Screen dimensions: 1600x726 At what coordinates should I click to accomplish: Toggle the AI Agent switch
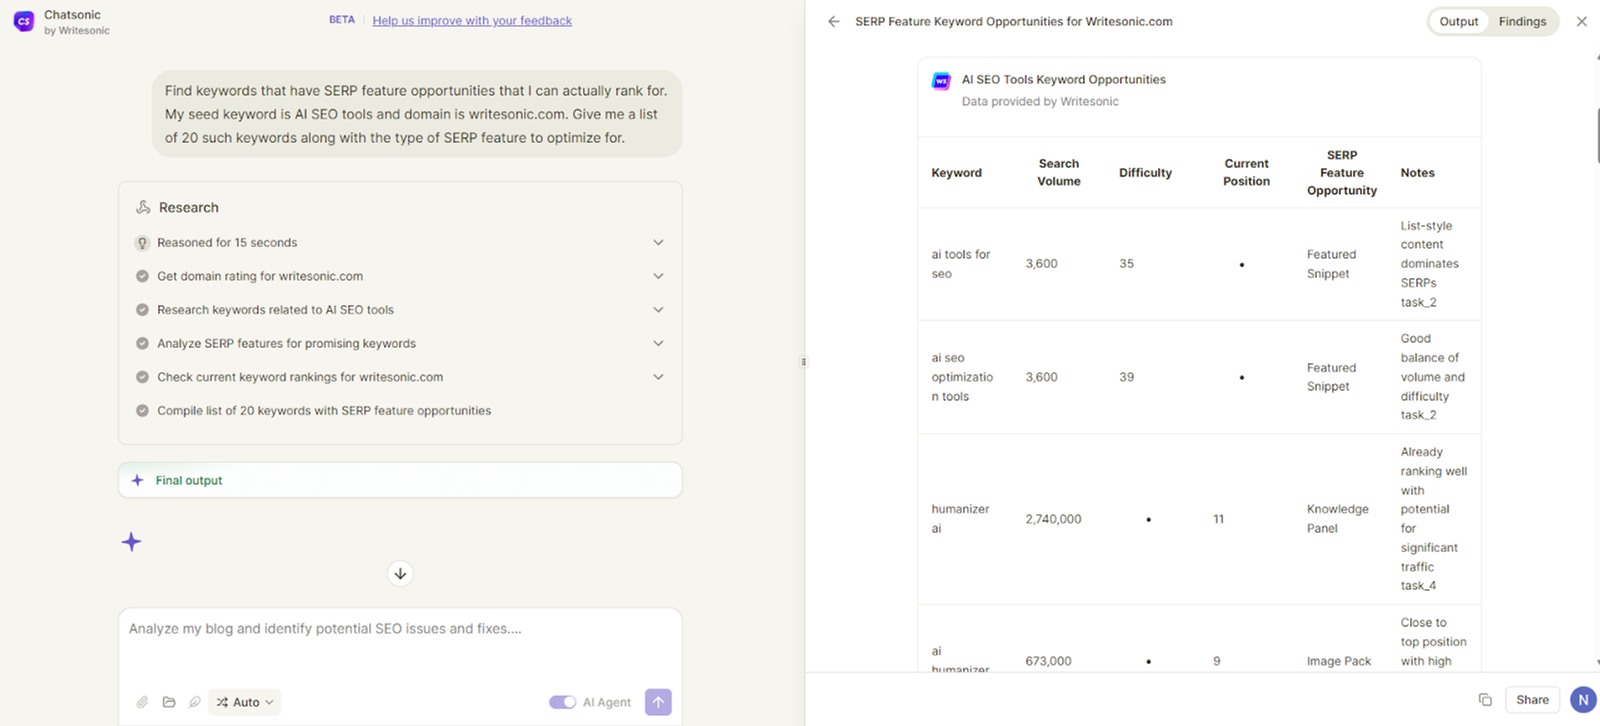click(562, 702)
